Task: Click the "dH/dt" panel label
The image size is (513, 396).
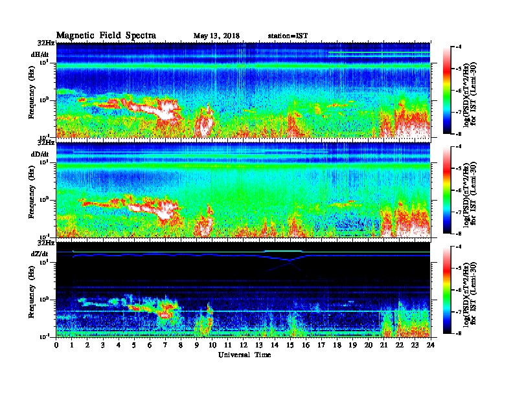Action: pos(40,55)
